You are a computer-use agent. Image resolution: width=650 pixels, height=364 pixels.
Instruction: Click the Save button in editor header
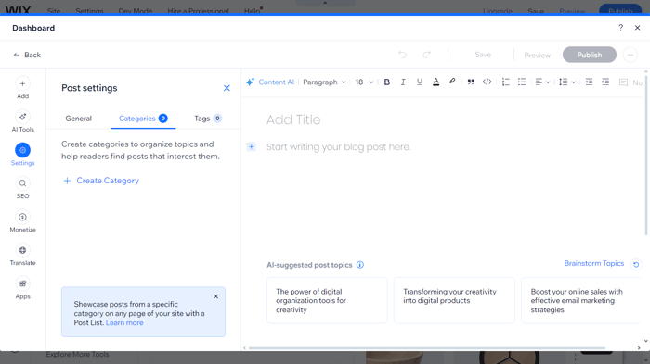(483, 55)
